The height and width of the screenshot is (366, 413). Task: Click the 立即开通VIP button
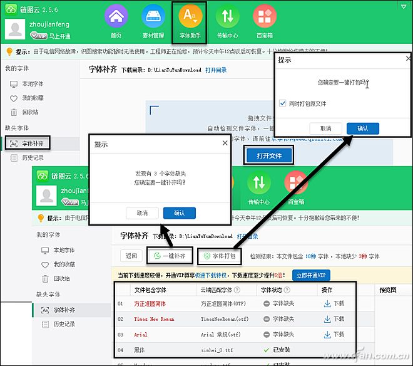311,276
